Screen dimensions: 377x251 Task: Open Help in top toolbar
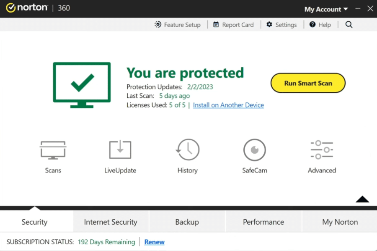(320, 25)
